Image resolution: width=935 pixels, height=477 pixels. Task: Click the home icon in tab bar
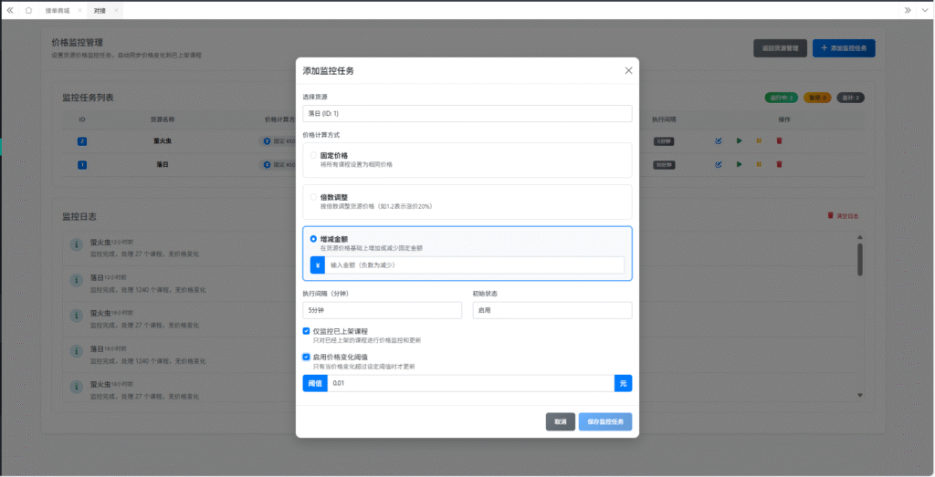(x=28, y=10)
